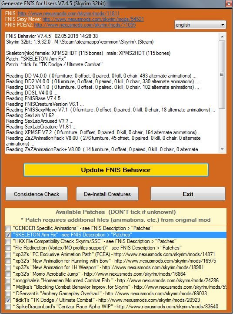Tick HKX File Compatibility Check checkbox
Image resolution: width=233 pixels, height=314 pixels.
coord(8,242)
